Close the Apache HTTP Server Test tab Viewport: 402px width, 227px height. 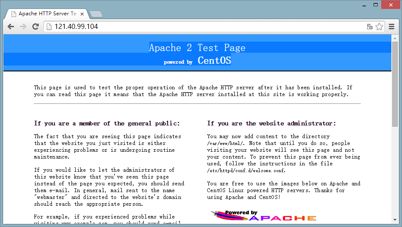point(82,14)
